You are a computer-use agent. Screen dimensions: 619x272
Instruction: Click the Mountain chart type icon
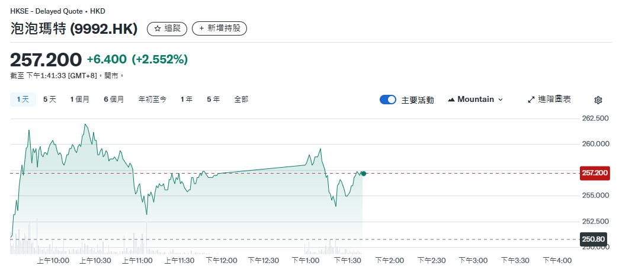451,100
